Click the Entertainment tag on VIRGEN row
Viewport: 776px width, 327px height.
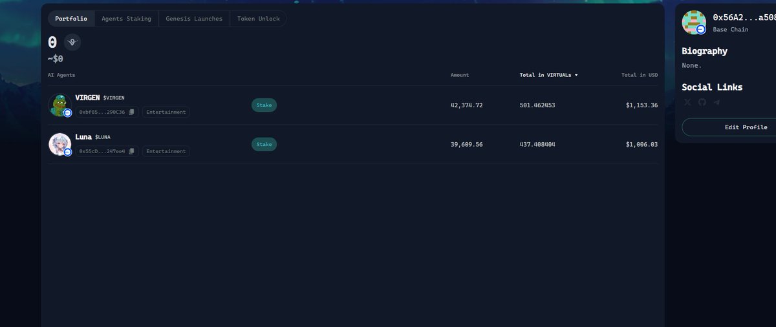coord(166,112)
